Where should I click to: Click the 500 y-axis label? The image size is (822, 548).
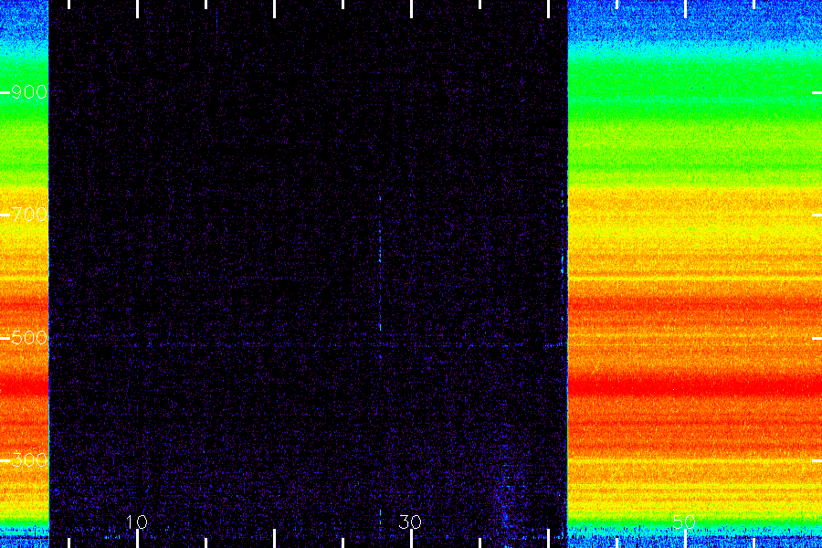coord(29,338)
